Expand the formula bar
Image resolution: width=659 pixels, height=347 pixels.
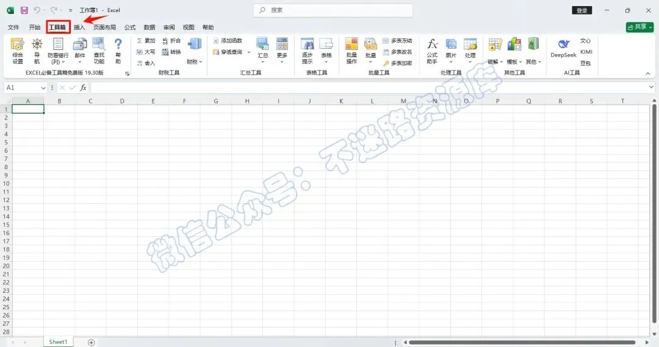[x=651, y=87]
